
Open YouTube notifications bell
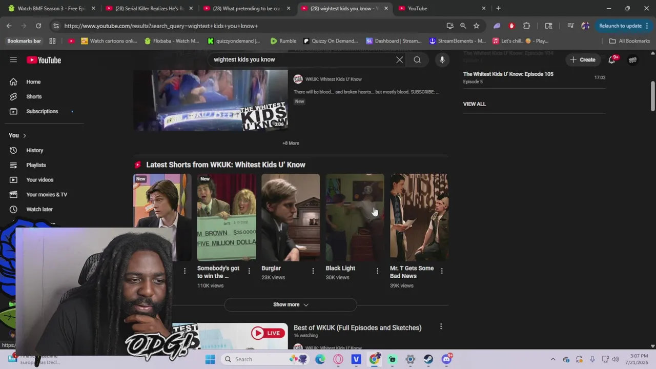pos(612,60)
